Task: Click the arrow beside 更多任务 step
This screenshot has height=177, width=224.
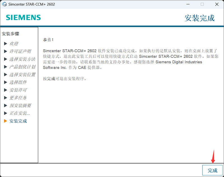Action: tap(6, 98)
